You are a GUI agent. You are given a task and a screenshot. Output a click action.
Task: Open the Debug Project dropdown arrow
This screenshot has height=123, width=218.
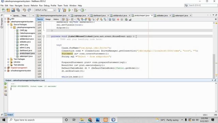click(79, 10)
